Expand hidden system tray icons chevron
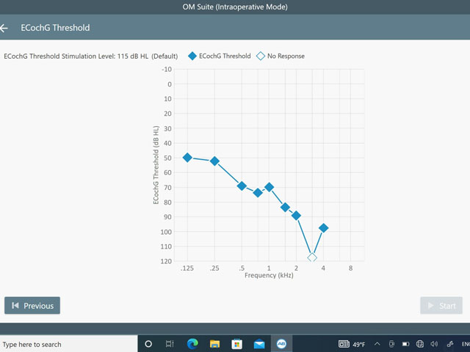The image size is (470, 352). tap(377, 343)
